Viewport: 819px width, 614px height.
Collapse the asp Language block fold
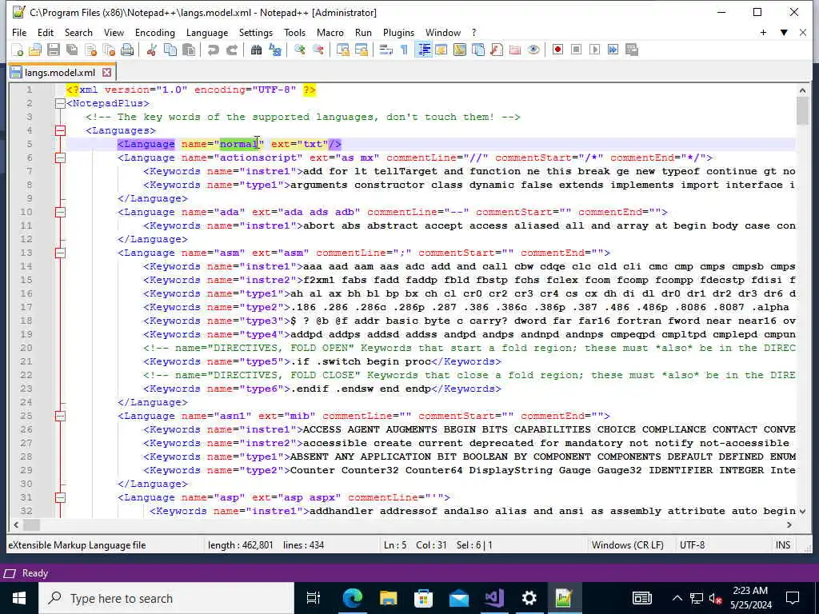coord(60,497)
